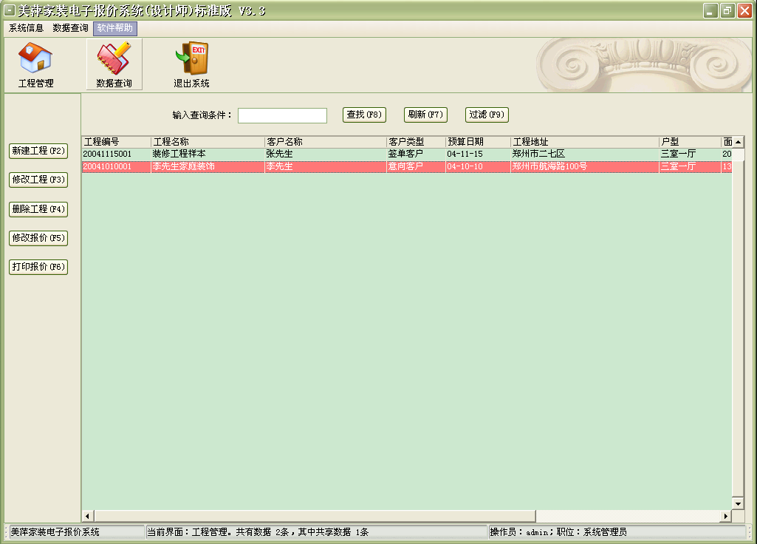
Task: Click the vertical scrollbar up arrow
Action: pyautogui.click(x=738, y=142)
